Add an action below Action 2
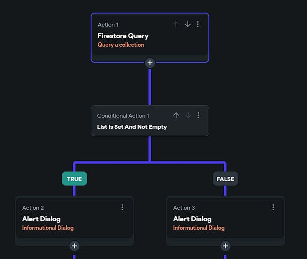 (74, 246)
